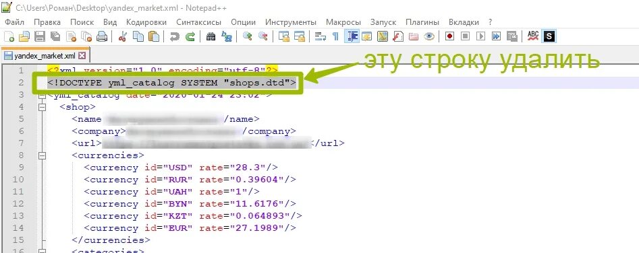Click the Open file toolbar icon
This screenshot has height=253, width=639.
pyautogui.click(x=24, y=36)
